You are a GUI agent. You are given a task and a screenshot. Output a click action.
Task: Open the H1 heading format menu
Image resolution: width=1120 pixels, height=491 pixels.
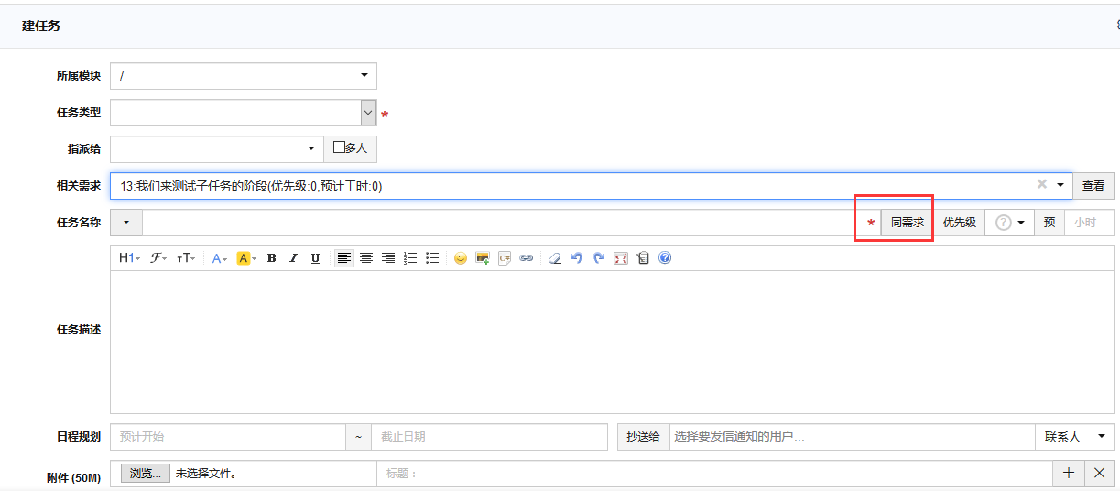click(x=129, y=258)
